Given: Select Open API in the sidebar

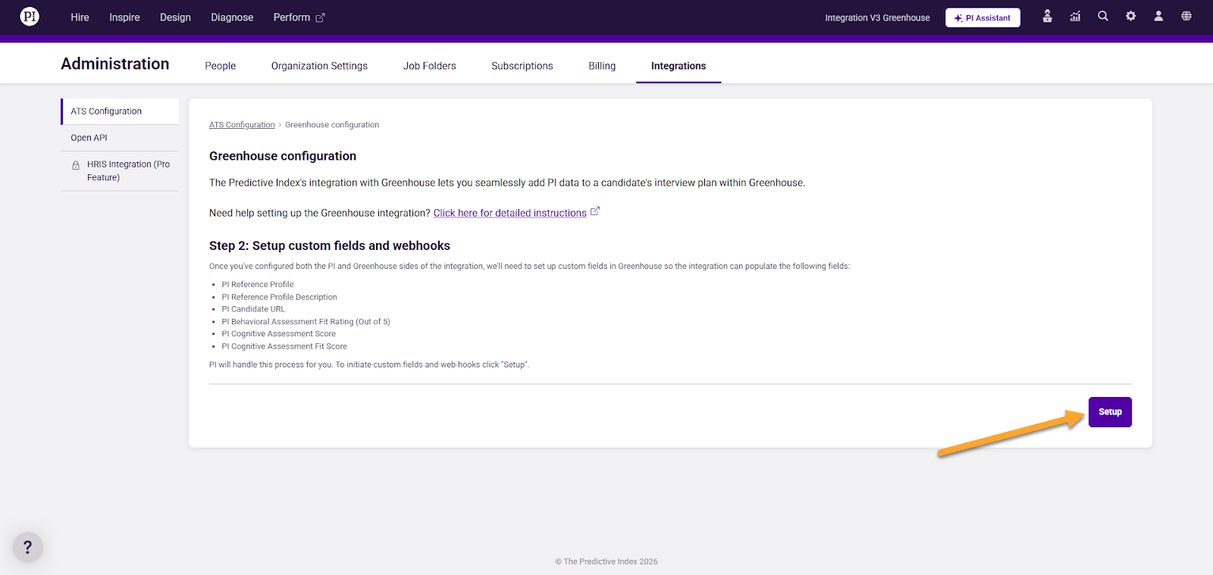Looking at the screenshot, I should click(x=89, y=138).
